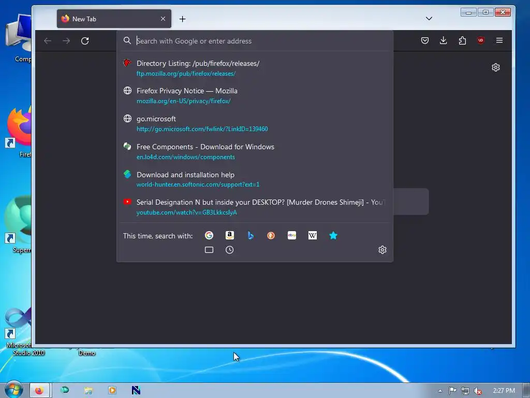Select the Computer desktop icon
This screenshot has width=530, height=398.
[x=19, y=38]
